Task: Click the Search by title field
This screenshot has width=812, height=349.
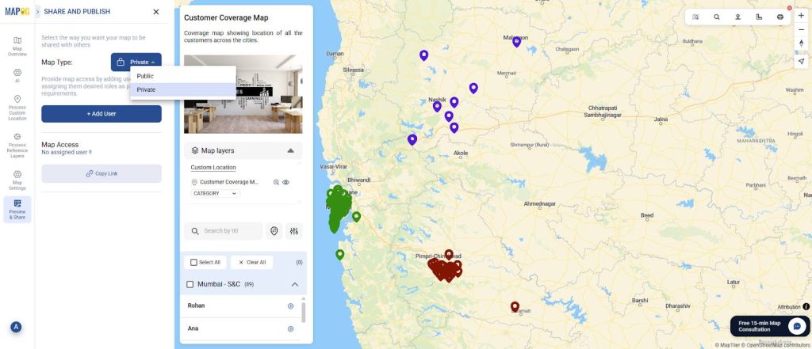Action: click(x=224, y=231)
